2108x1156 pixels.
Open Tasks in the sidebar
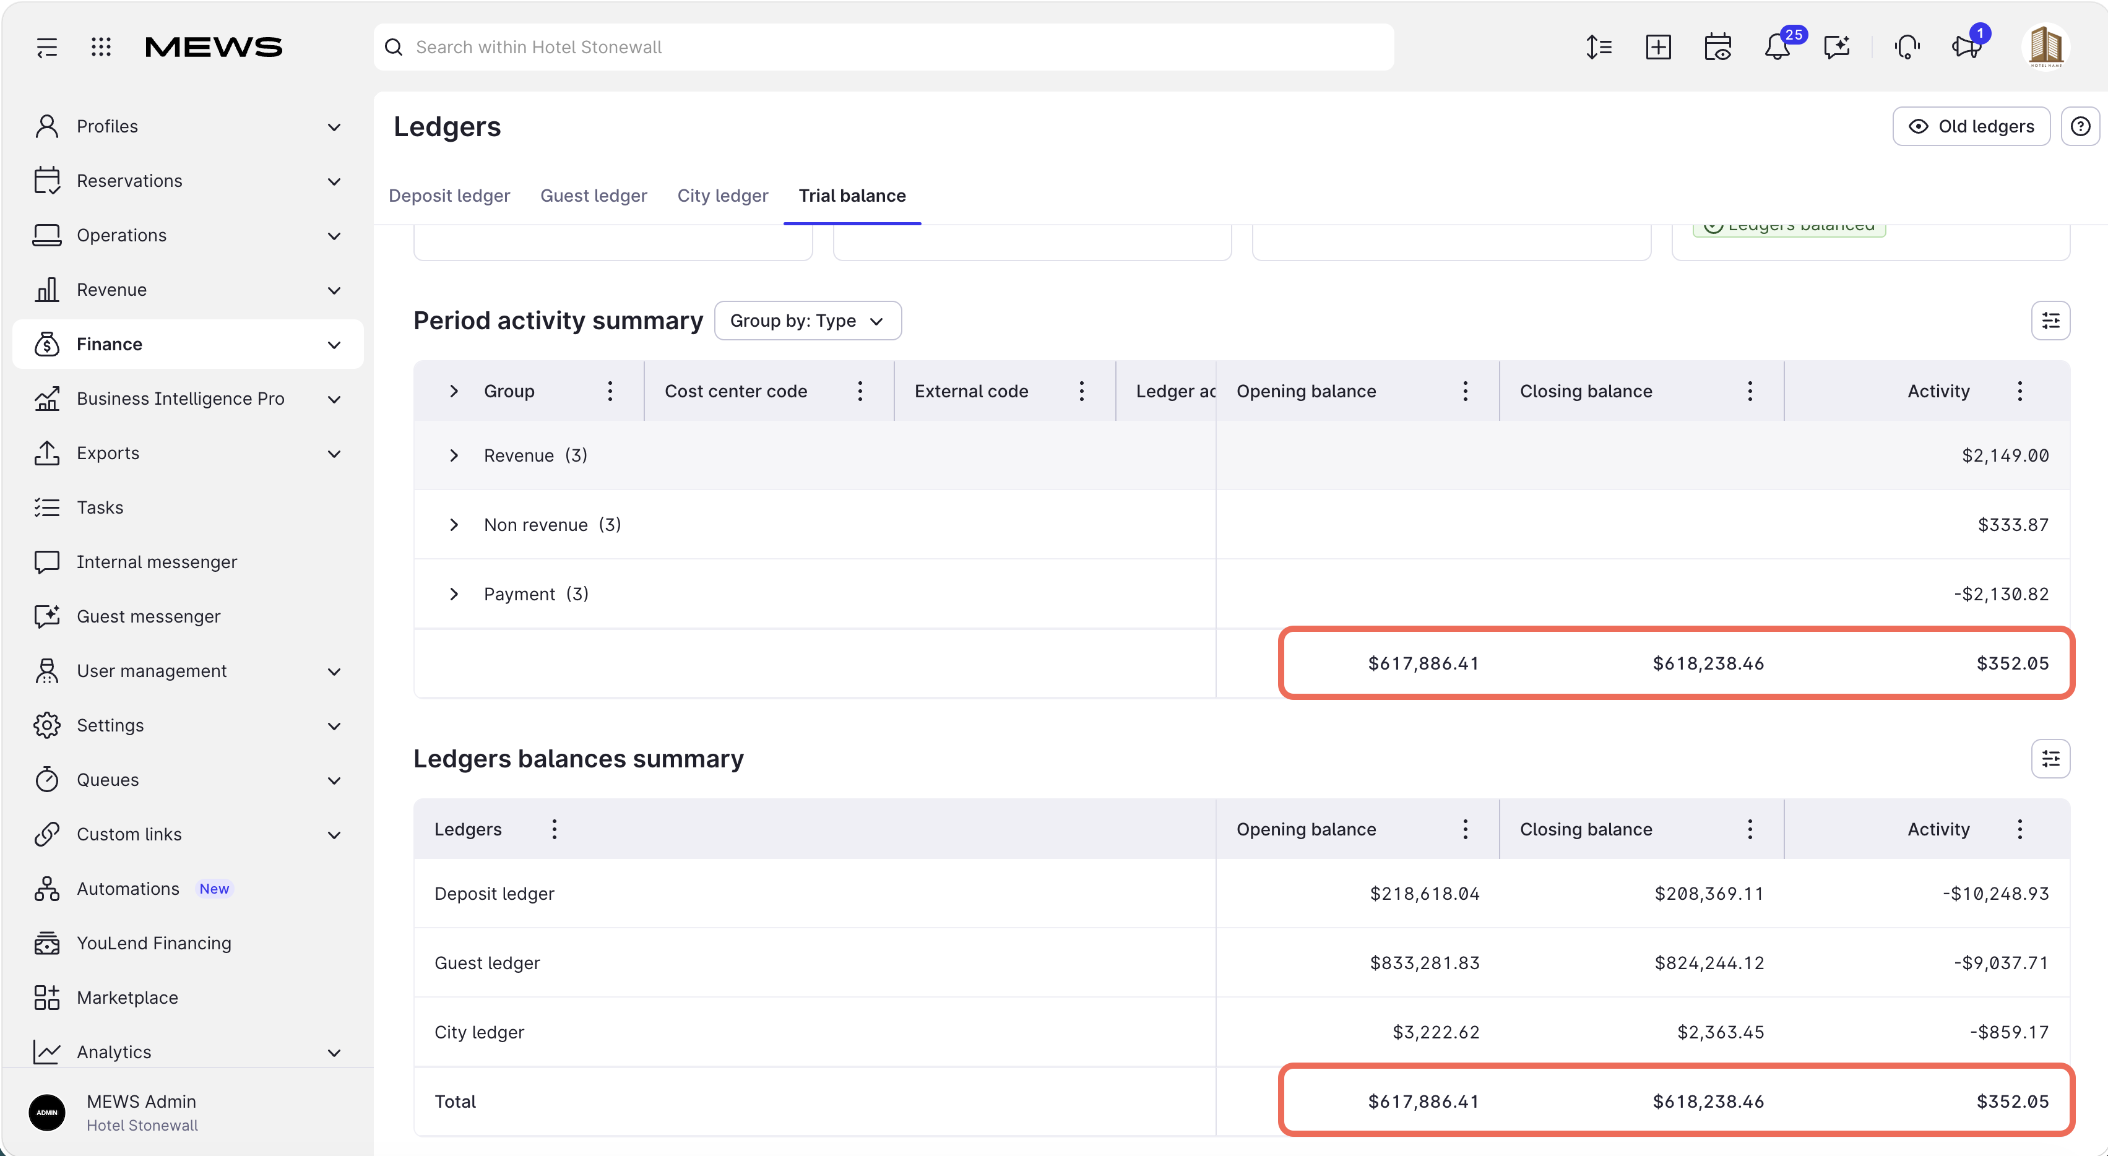(188, 507)
